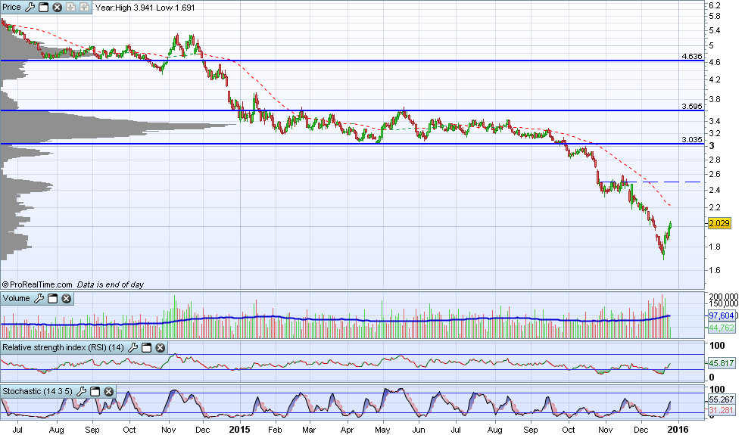Viewport: 745px width, 435px height.
Task: Click the red 31.281 stochastic value tag
Action: [722, 410]
